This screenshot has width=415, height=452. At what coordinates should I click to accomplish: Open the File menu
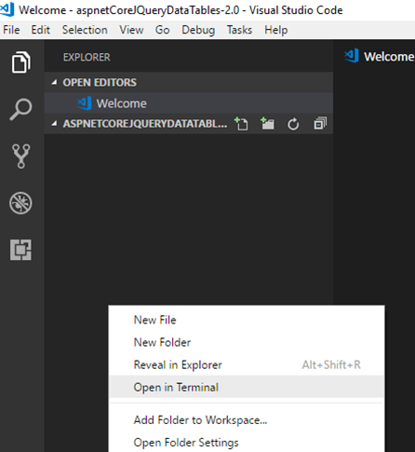click(x=11, y=30)
